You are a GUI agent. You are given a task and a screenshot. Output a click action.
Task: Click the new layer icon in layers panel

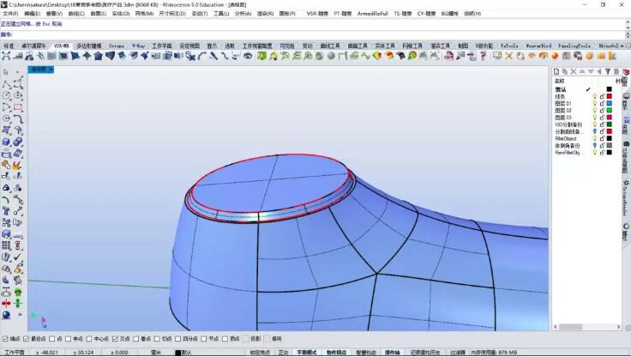[556, 71]
